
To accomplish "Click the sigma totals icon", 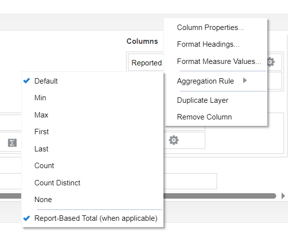I will pos(12,143).
